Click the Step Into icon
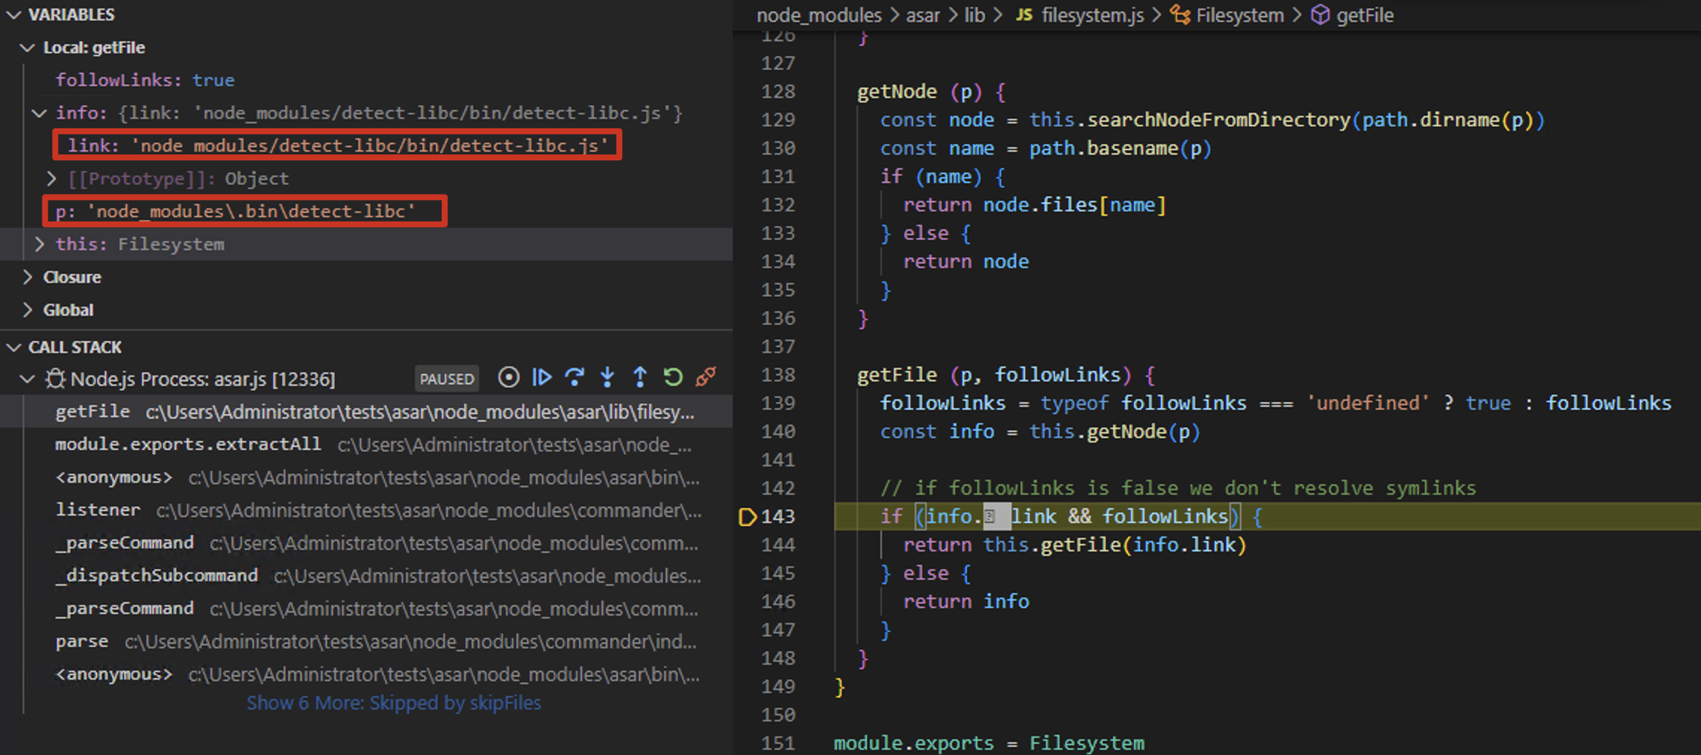The height and width of the screenshot is (755, 1701). point(607,377)
